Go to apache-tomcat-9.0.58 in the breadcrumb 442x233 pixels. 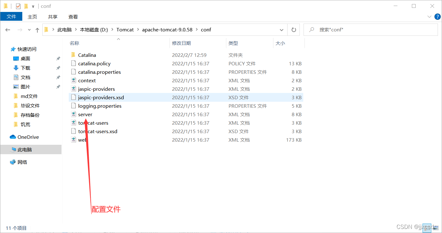coord(167,30)
